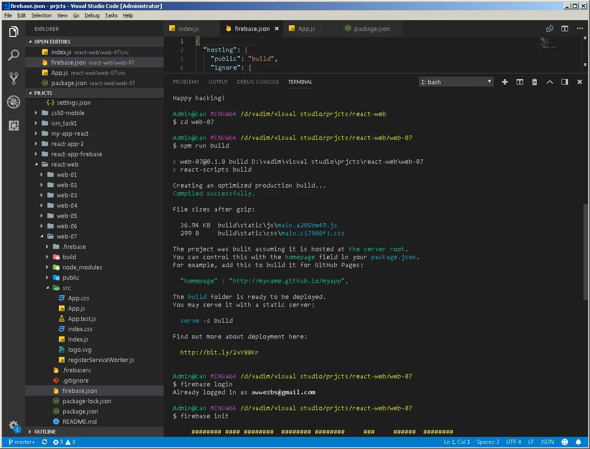Screen dimensions: 590x449
Task: Open the notifications bell in status bar
Action: point(578,442)
